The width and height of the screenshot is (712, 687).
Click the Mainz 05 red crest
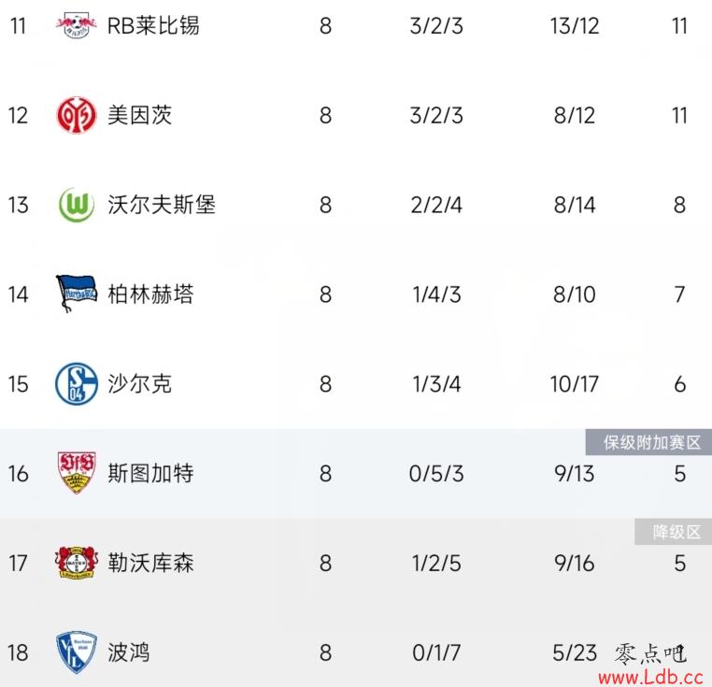(x=77, y=115)
